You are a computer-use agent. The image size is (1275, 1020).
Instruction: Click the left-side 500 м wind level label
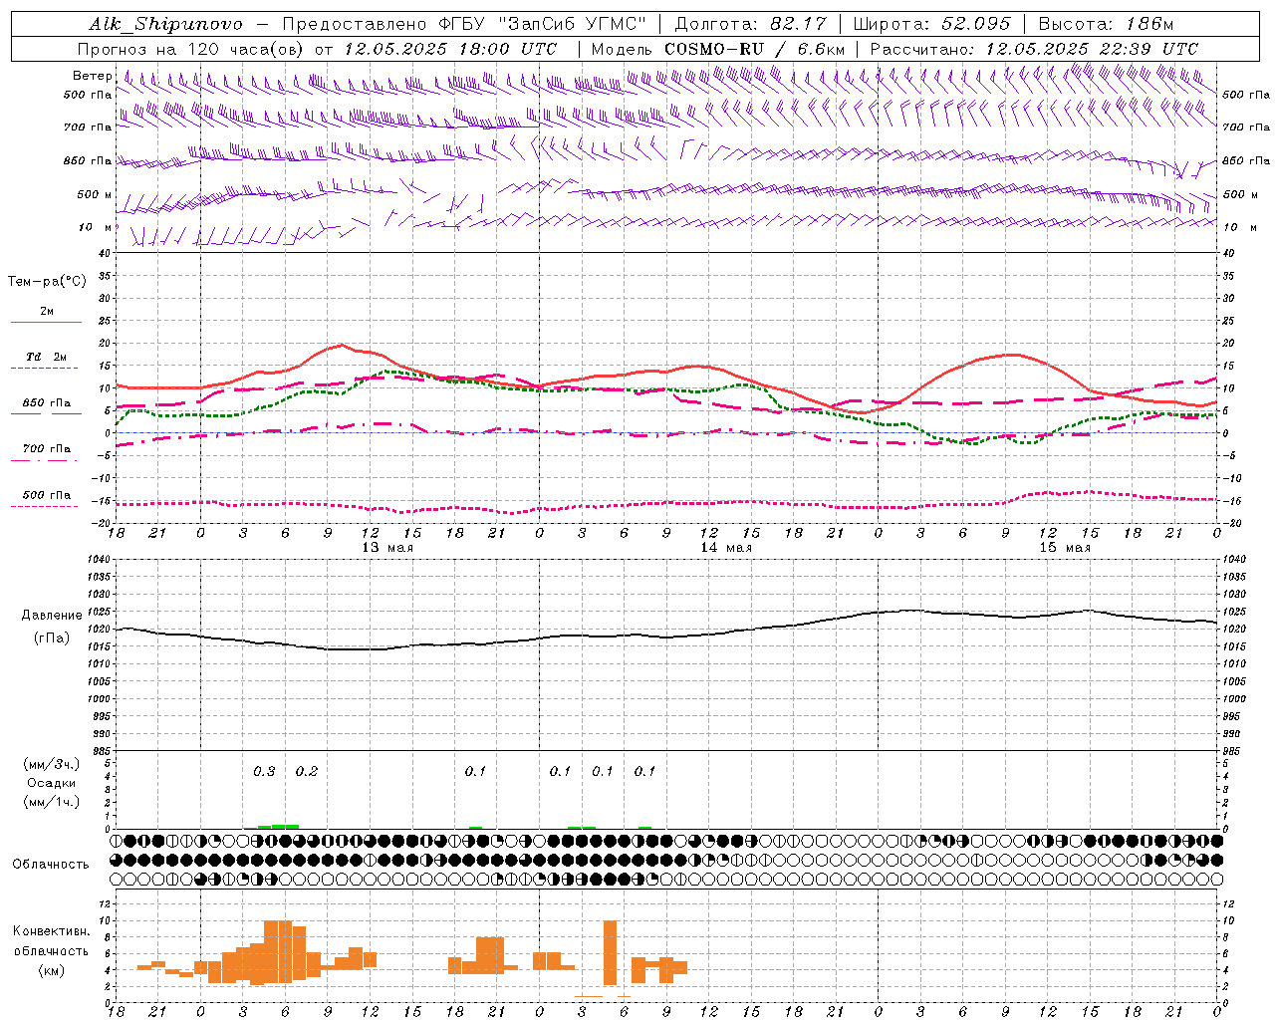(x=95, y=194)
